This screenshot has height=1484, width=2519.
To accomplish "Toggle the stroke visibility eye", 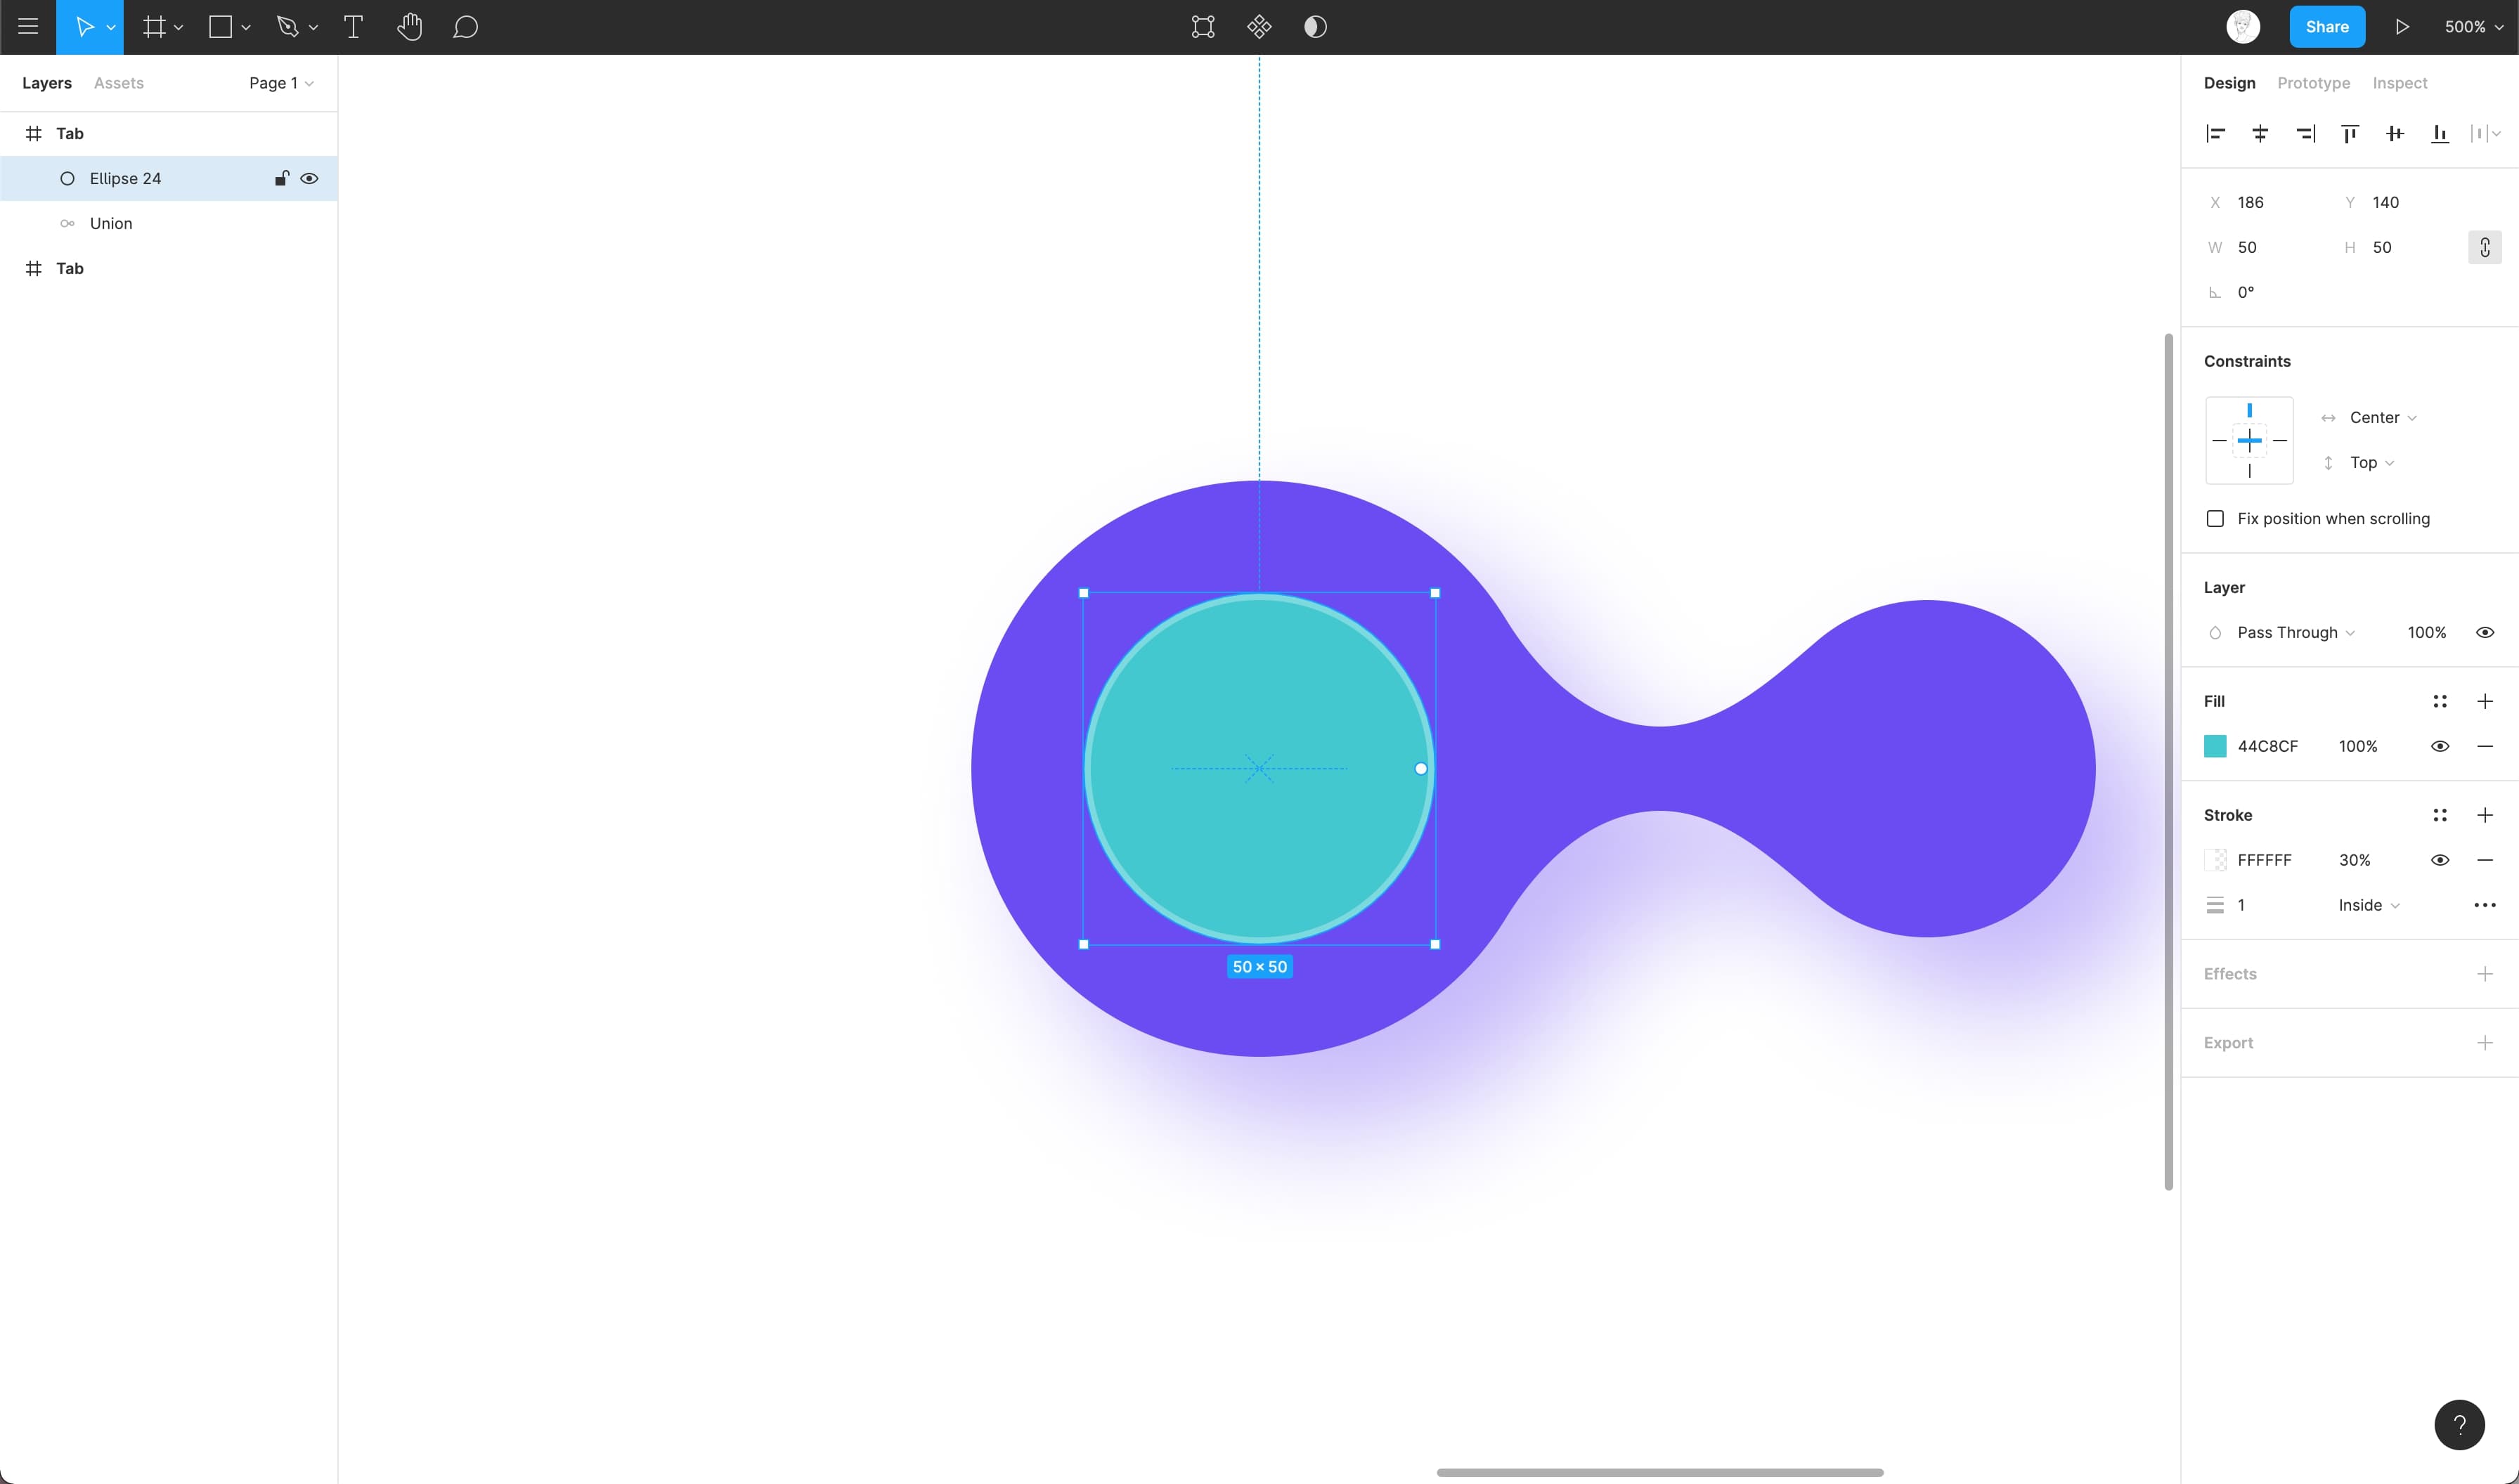I will [2439, 860].
